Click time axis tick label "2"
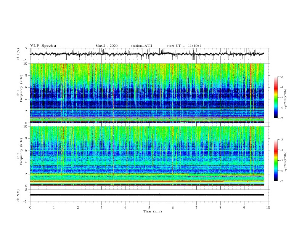 coord(78,207)
